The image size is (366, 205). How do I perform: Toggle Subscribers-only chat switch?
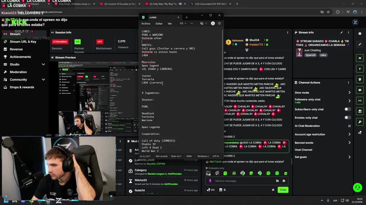[x=347, y=109]
